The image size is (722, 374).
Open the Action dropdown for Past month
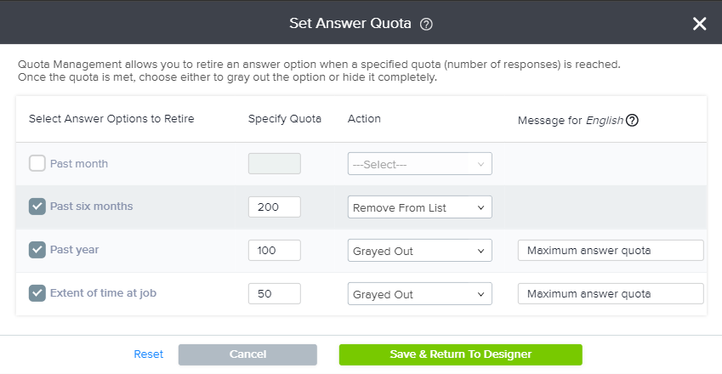tap(419, 164)
